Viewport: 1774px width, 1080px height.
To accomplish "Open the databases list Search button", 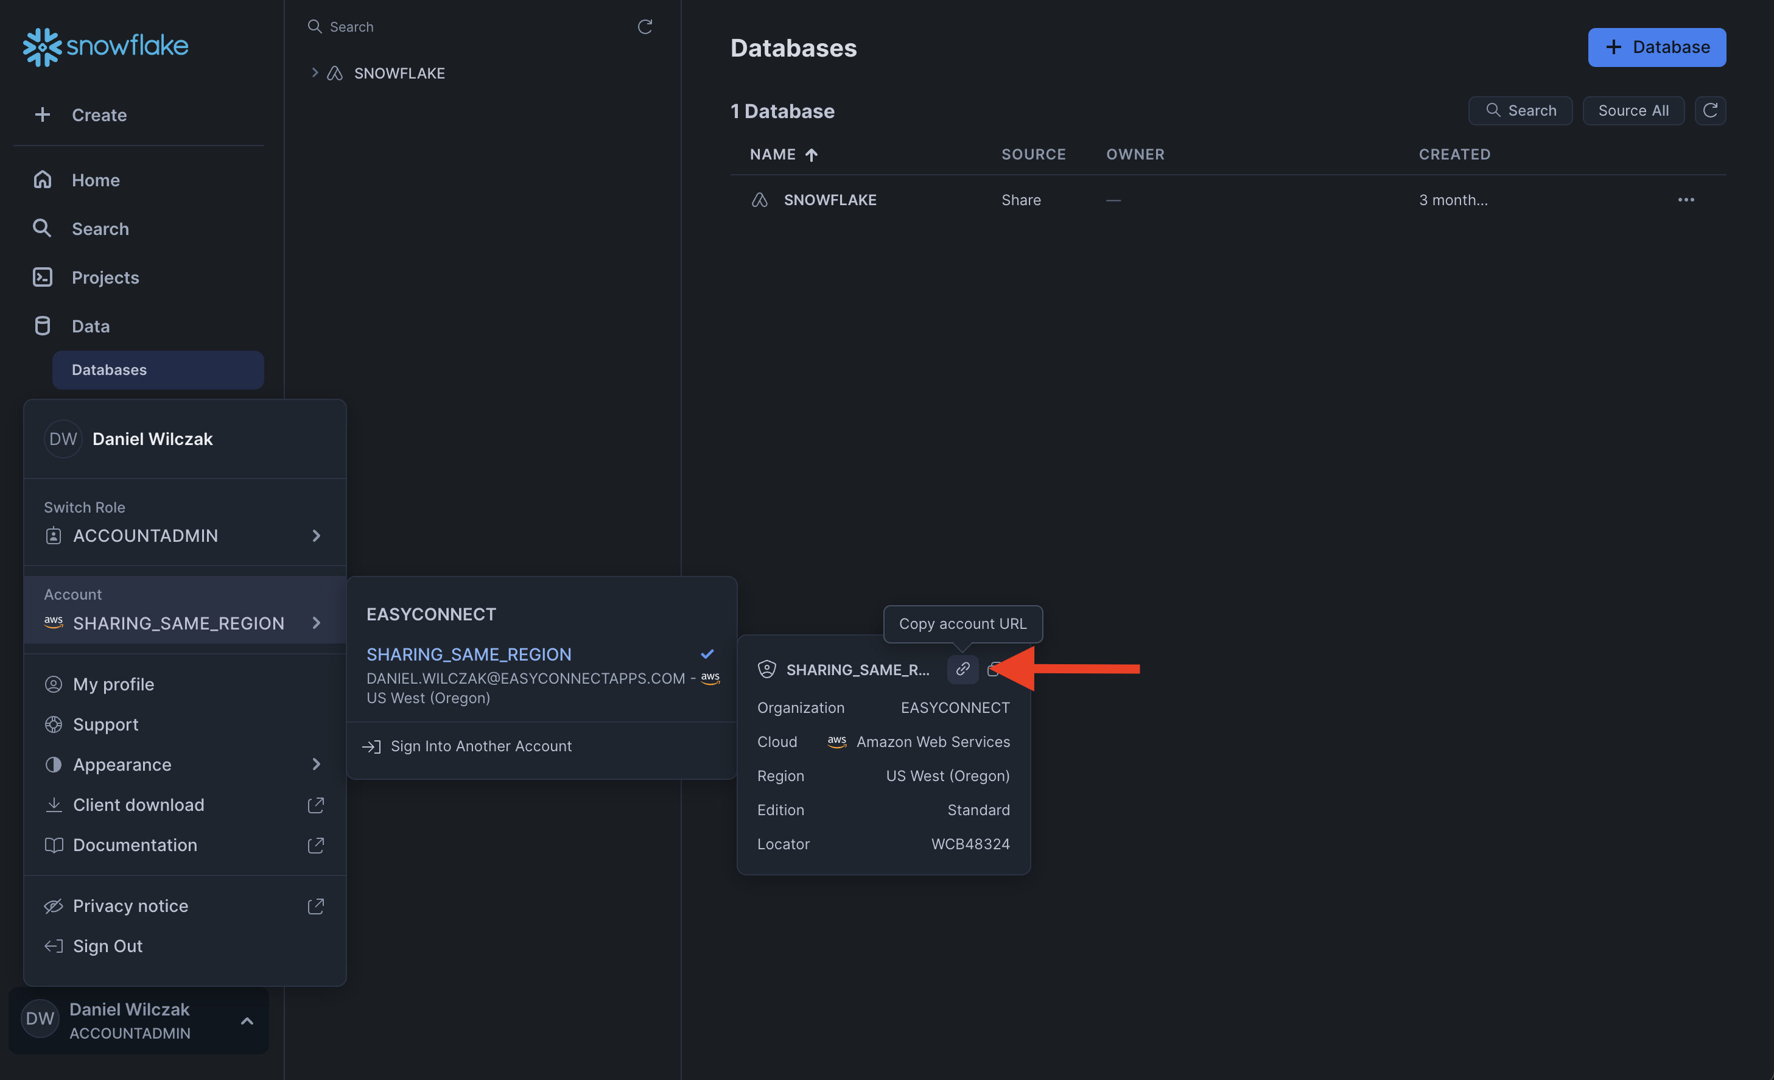I will 1520,111.
